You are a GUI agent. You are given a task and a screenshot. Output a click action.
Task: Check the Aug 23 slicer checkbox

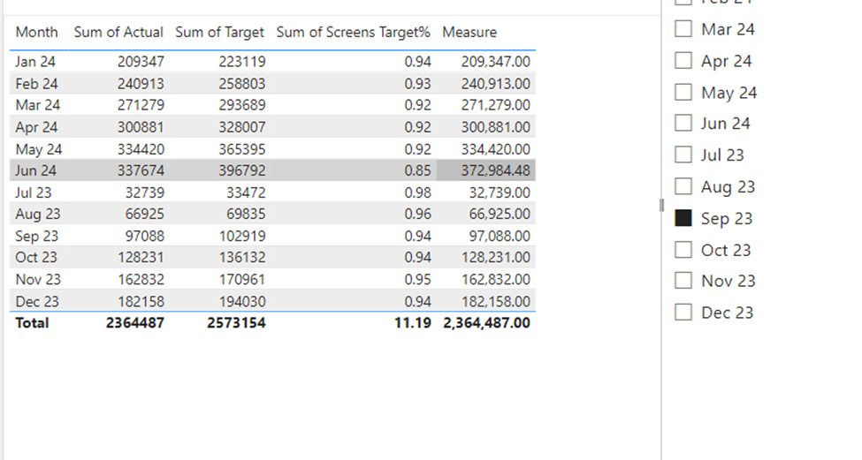coord(683,186)
